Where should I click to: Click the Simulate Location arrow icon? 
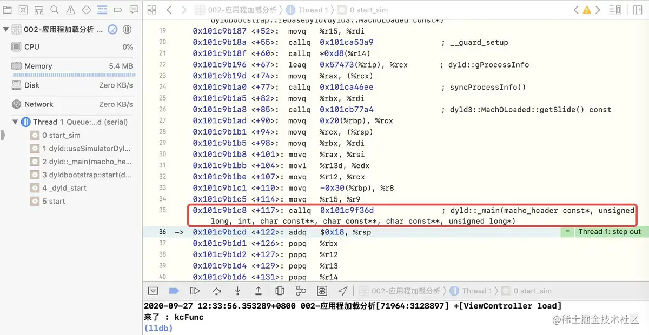[x=343, y=291]
